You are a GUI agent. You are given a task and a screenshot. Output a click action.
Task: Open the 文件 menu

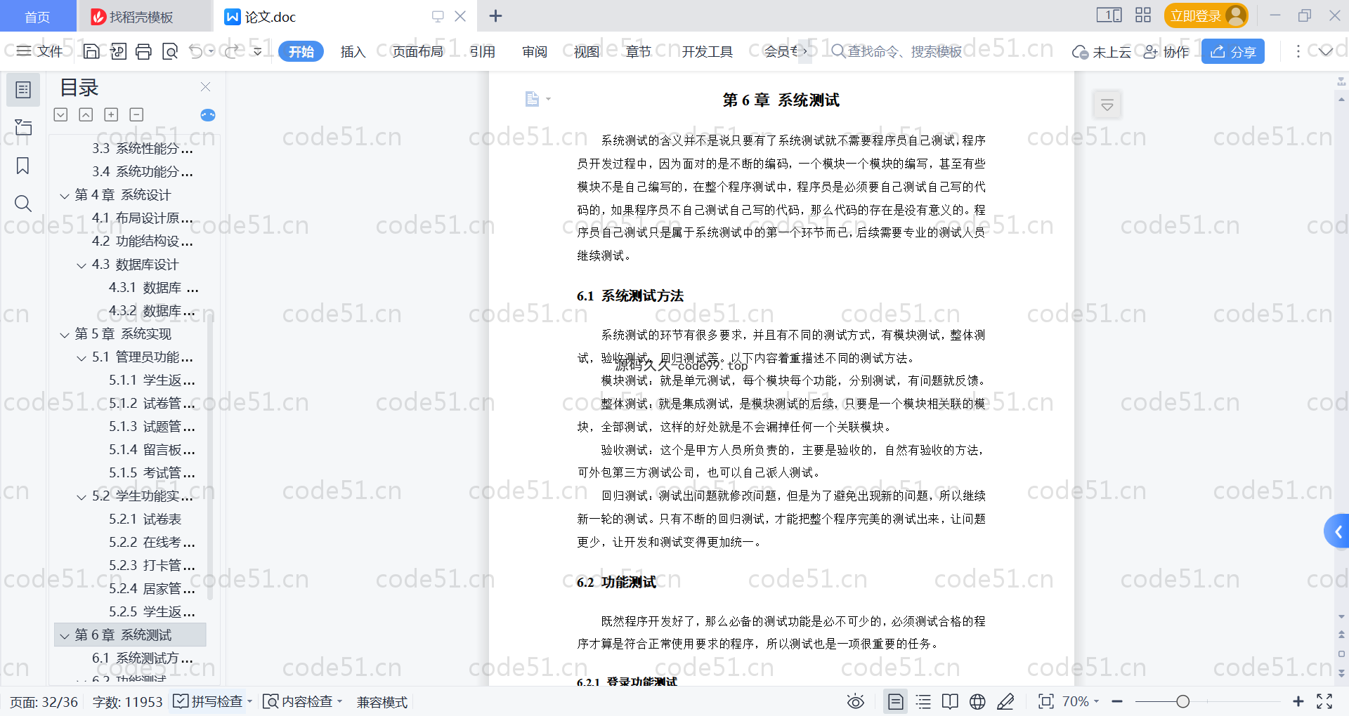coord(40,51)
